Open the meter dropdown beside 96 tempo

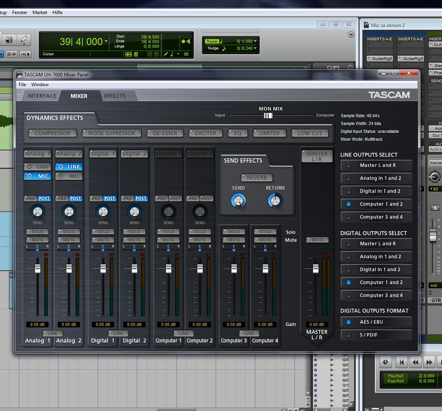178,54
